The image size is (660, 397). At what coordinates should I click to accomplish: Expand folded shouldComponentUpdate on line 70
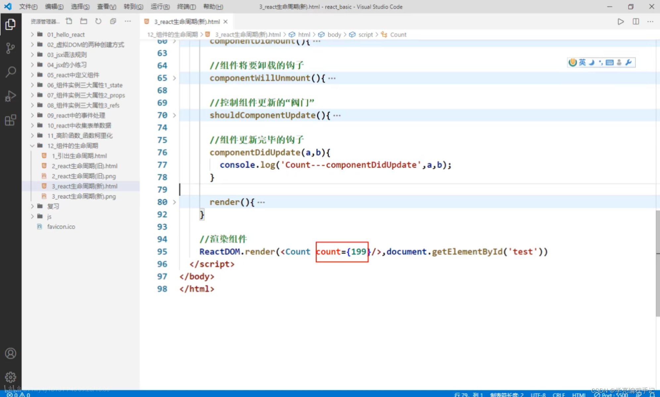point(174,115)
